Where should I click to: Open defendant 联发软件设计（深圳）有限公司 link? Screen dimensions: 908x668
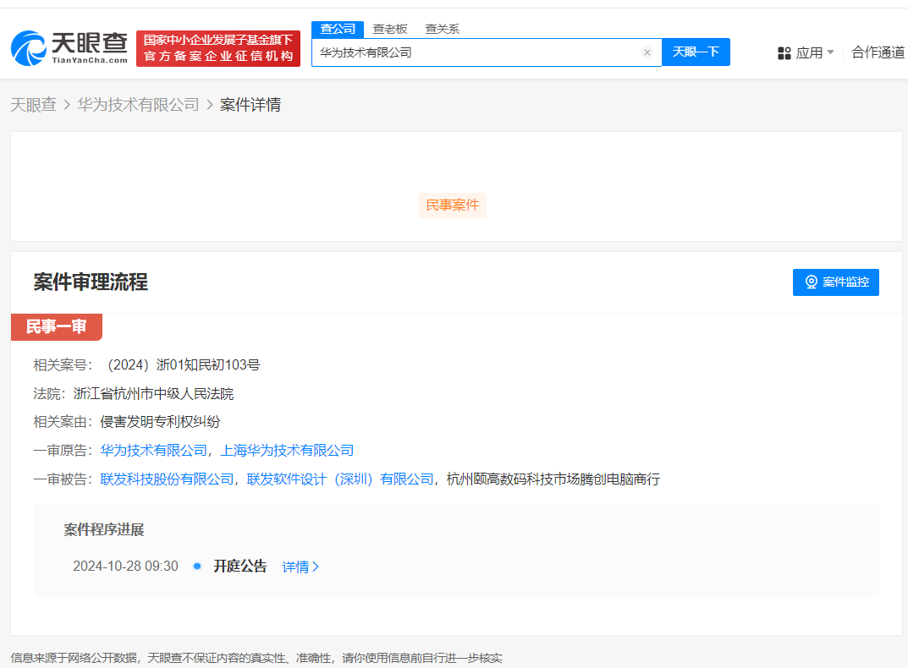tap(340, 479)
